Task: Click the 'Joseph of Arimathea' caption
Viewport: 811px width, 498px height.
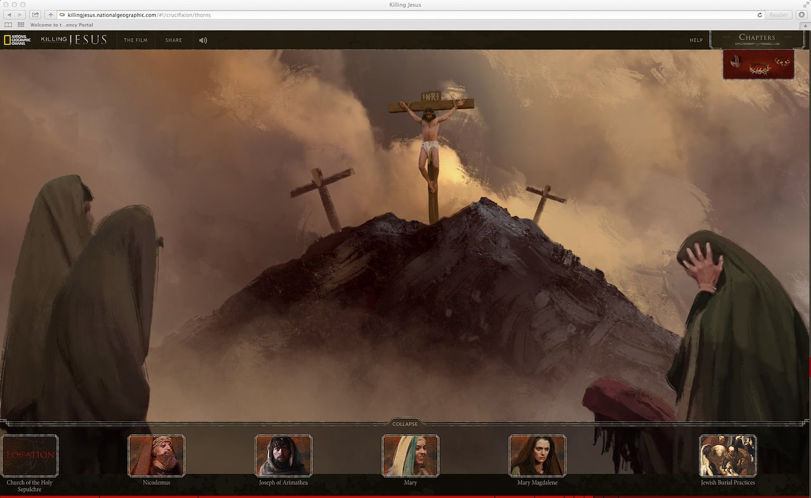Action: 283,483
